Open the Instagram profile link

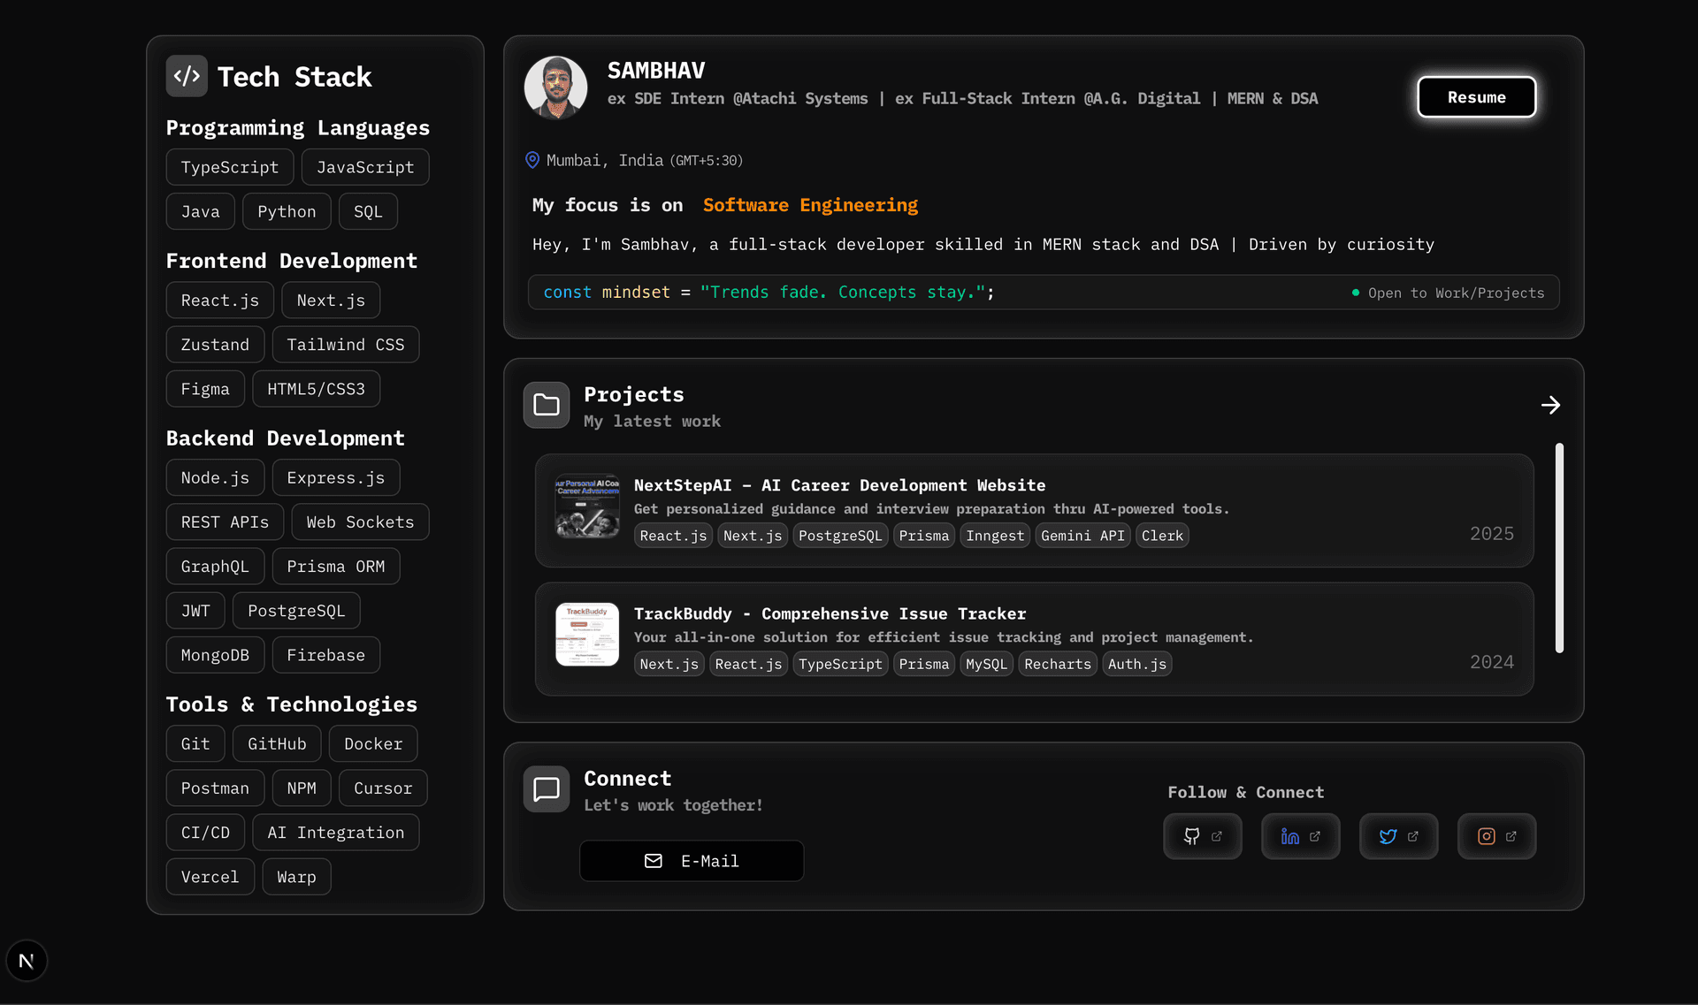(x=1496, y=836)
